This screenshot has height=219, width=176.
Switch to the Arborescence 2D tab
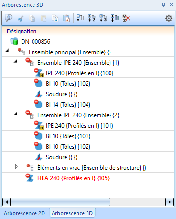[x=24, y=213]
